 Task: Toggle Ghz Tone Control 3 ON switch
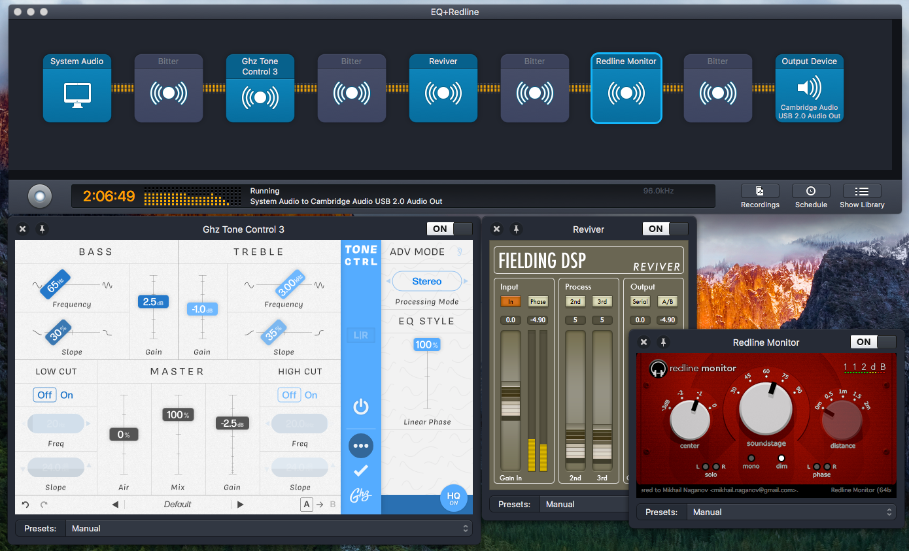point(449,229)
